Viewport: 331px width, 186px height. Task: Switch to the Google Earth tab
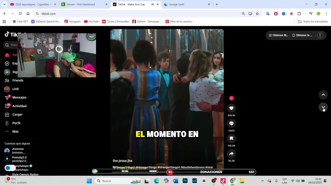point(187,4)
